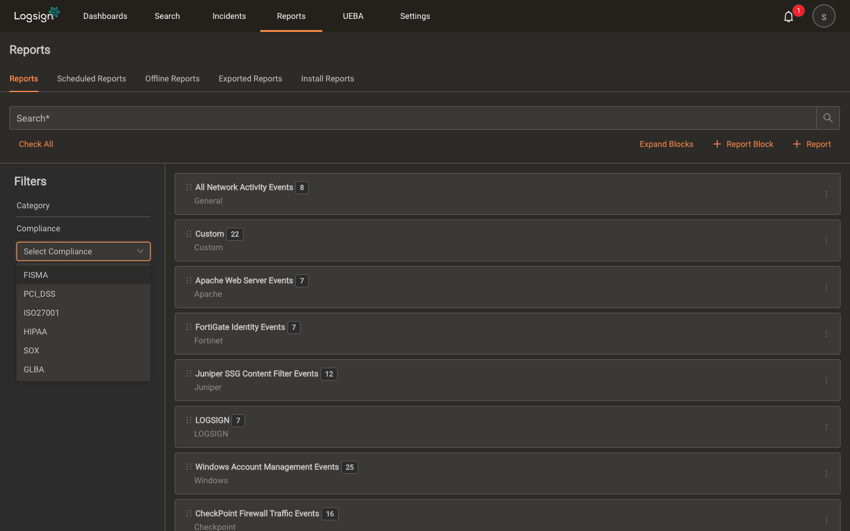The height and width of the screenshot is (531, 850).
Task: Open options menu for Juniper SSG Content Filter Events
Action: (826, 381)
